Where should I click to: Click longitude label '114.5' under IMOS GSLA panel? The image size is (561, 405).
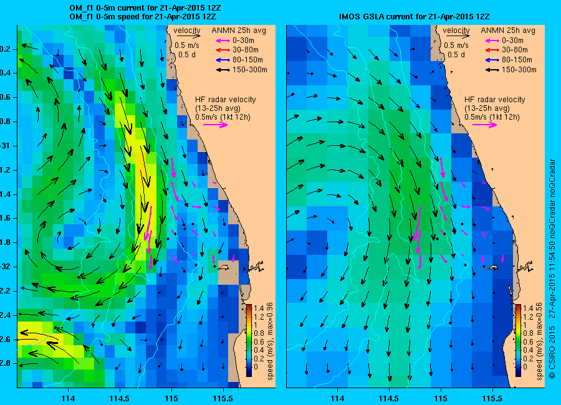coord(388,398)
